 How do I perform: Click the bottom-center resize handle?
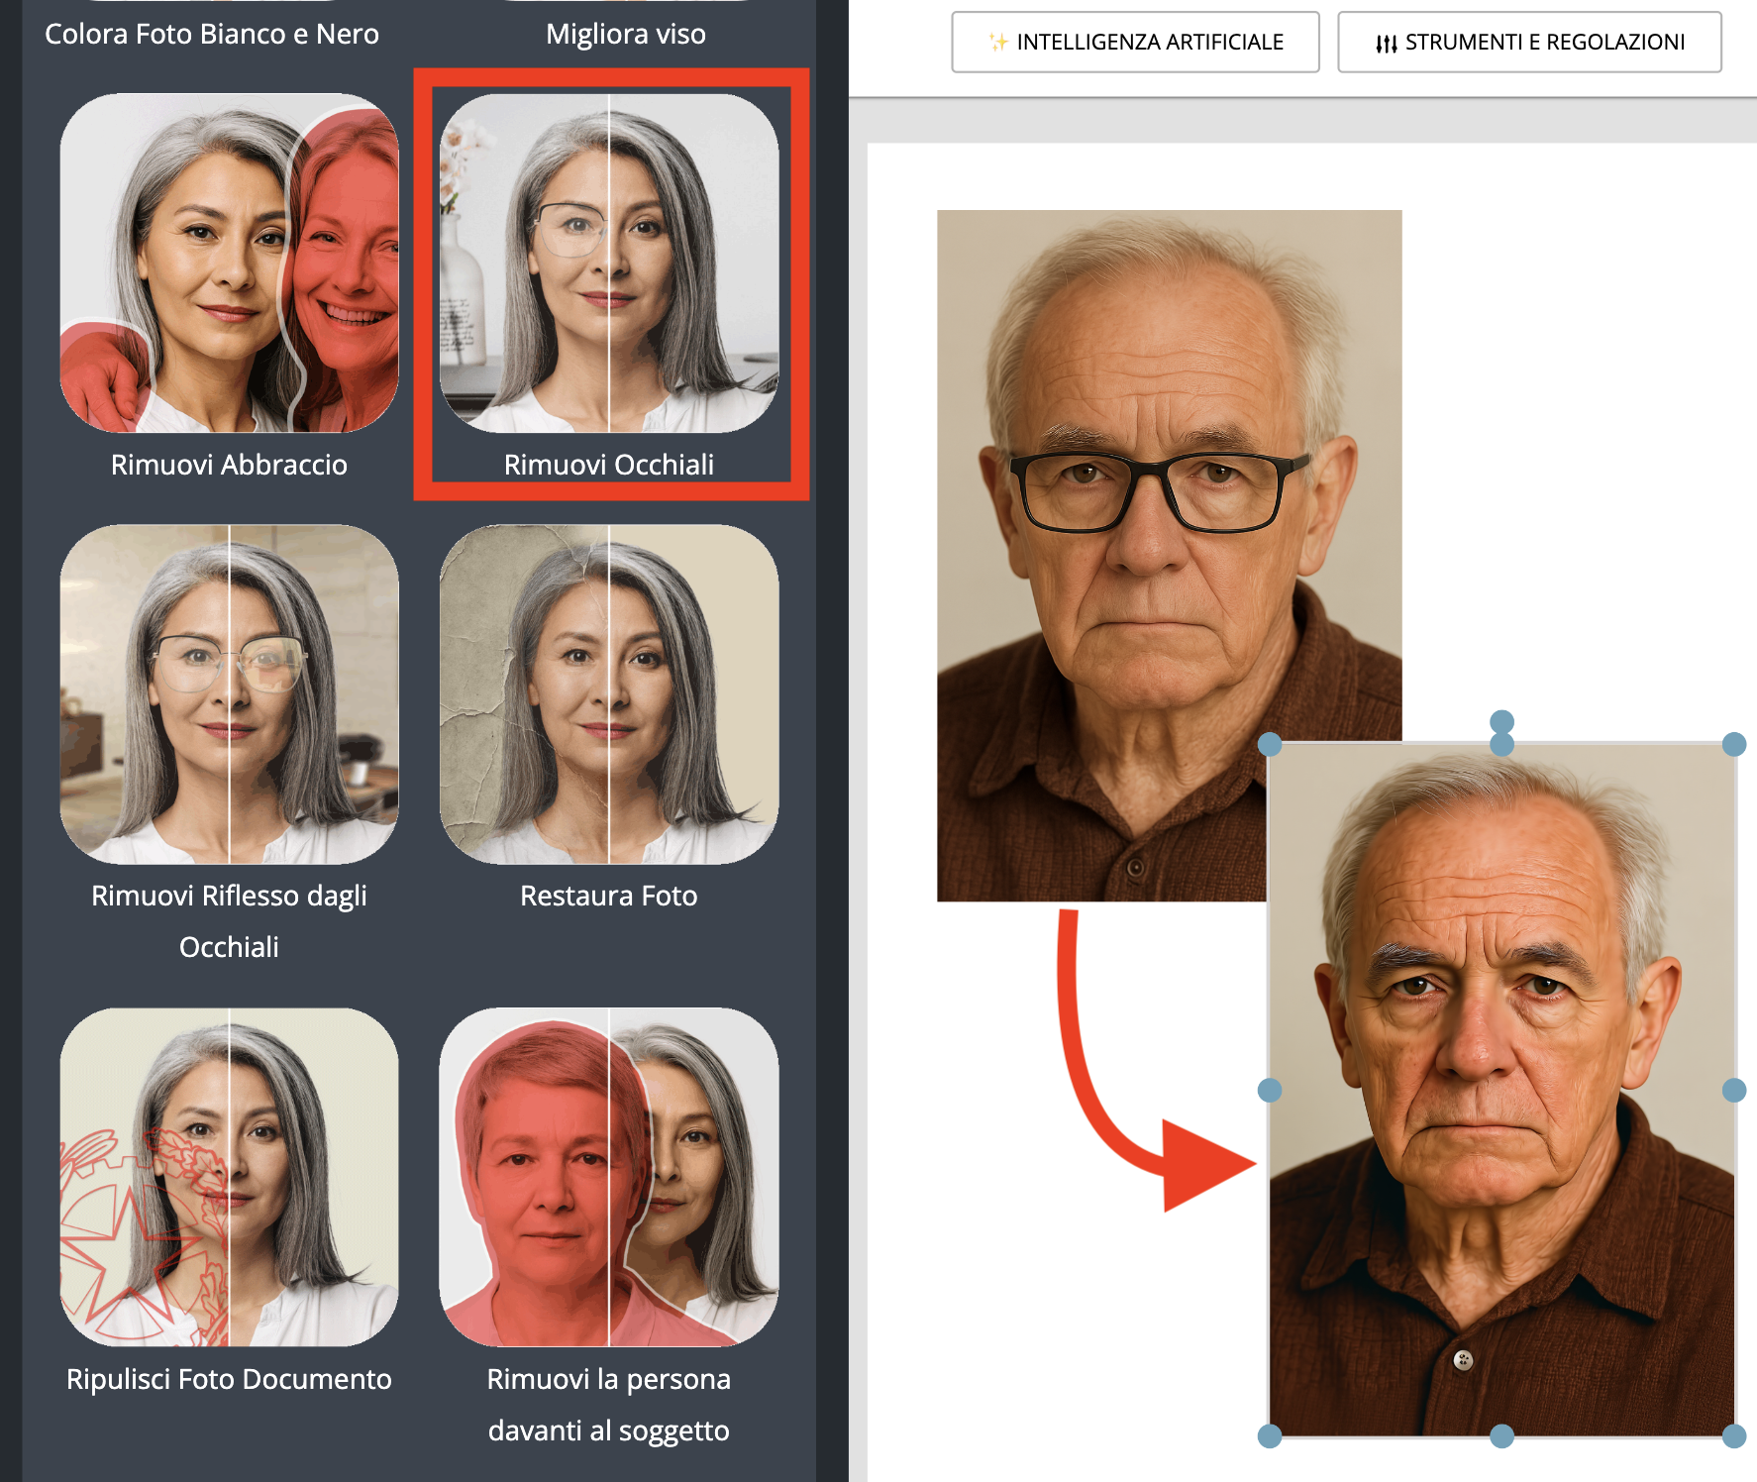(x=1501, y=1435)
